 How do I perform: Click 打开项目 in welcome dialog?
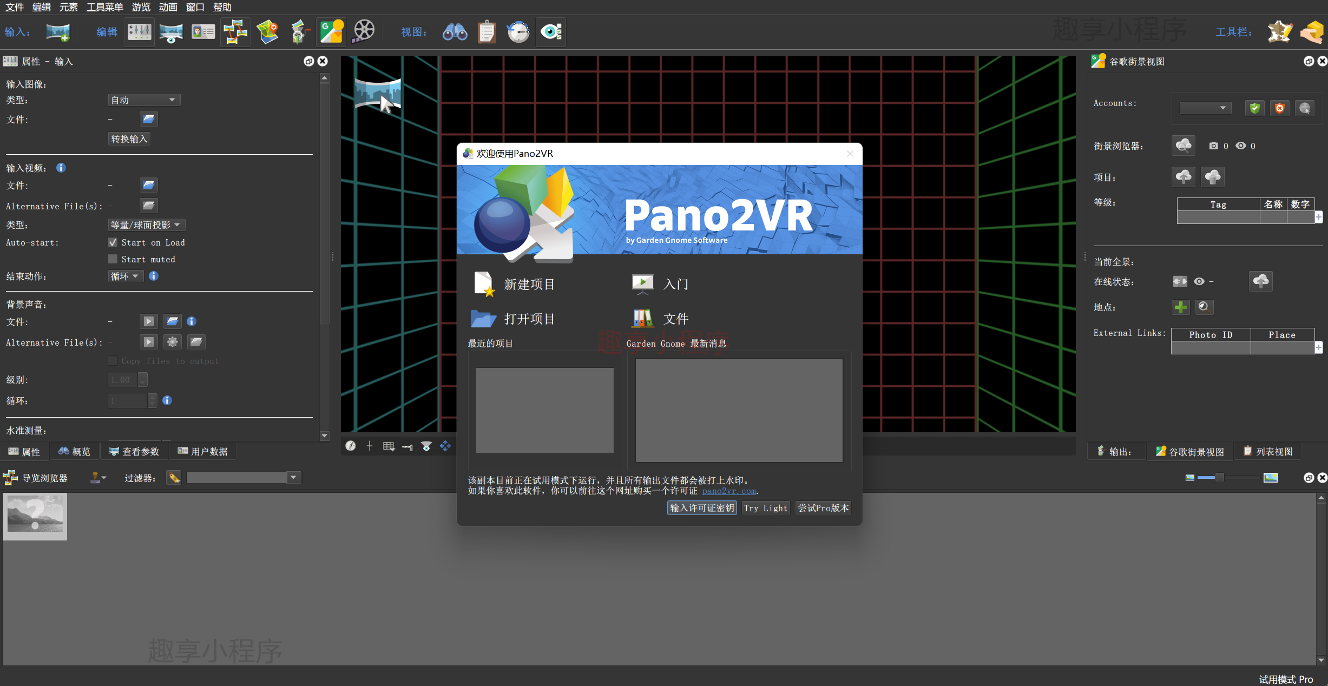point(512,319)
